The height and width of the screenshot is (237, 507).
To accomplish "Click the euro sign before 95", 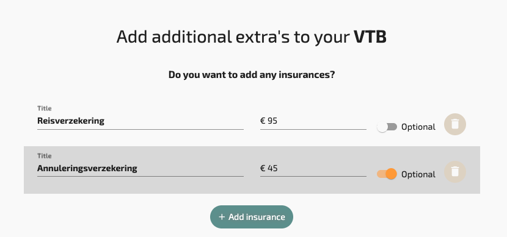I will pyautogui.click(x=263, y=121).
